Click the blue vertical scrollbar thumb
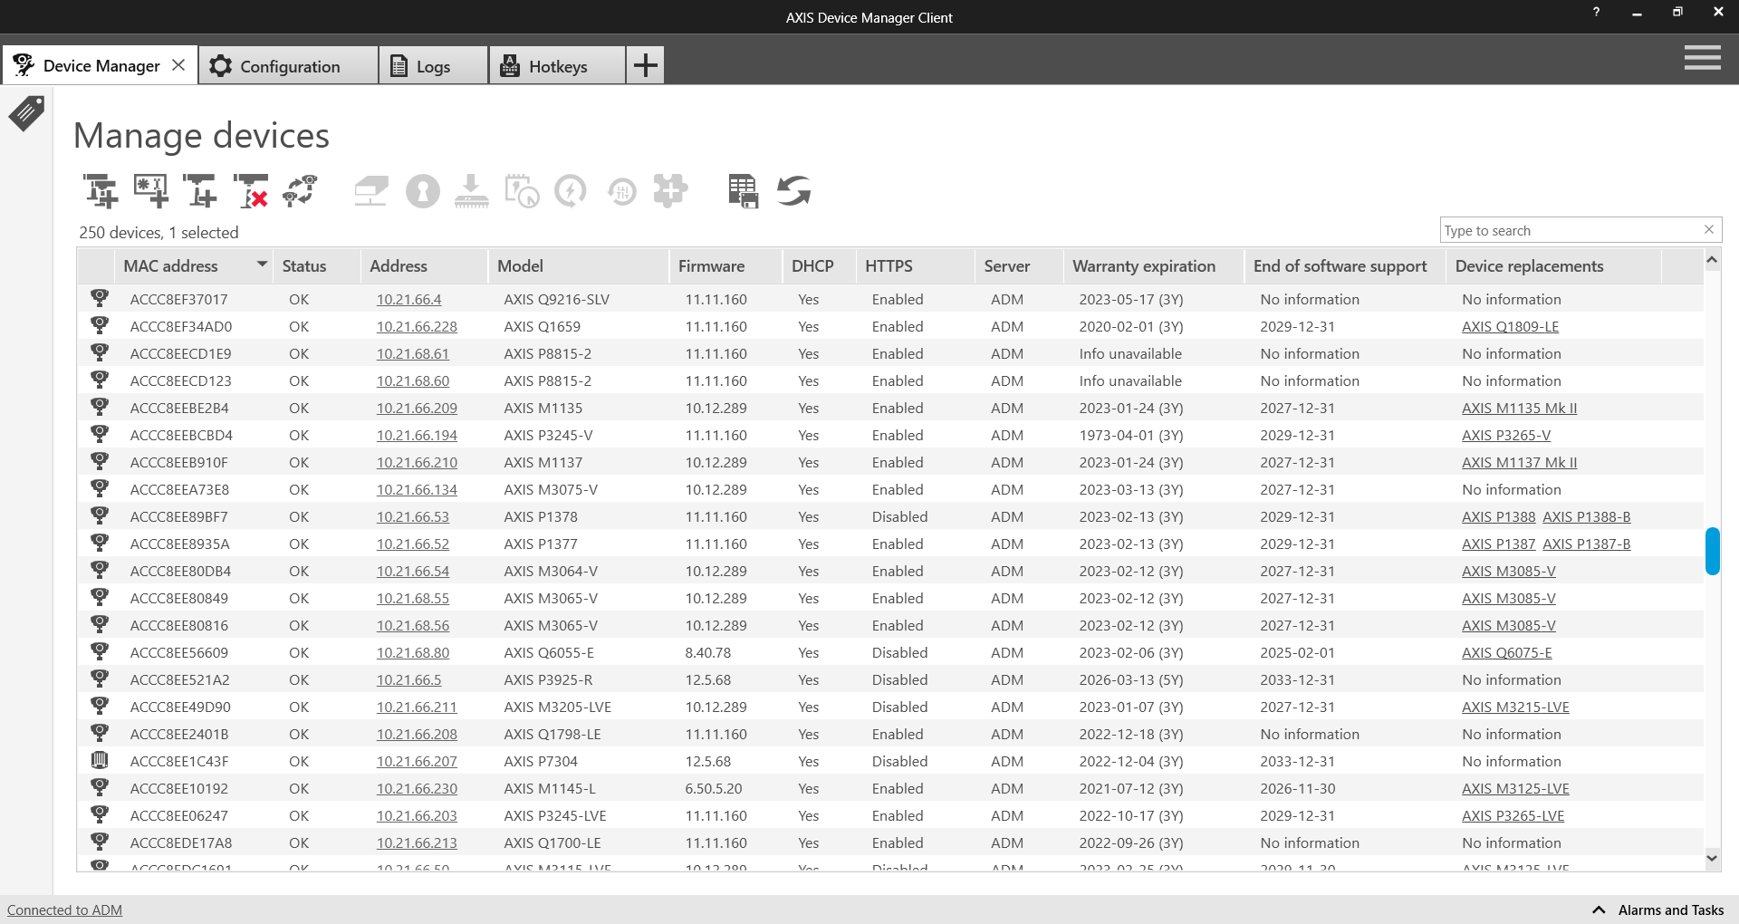 point(1712,551)
